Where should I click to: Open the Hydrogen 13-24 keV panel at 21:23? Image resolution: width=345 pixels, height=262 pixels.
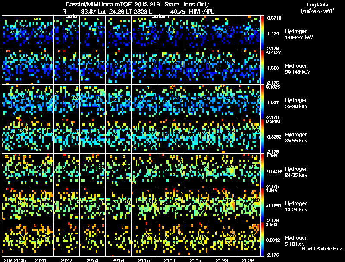point(222,205)
